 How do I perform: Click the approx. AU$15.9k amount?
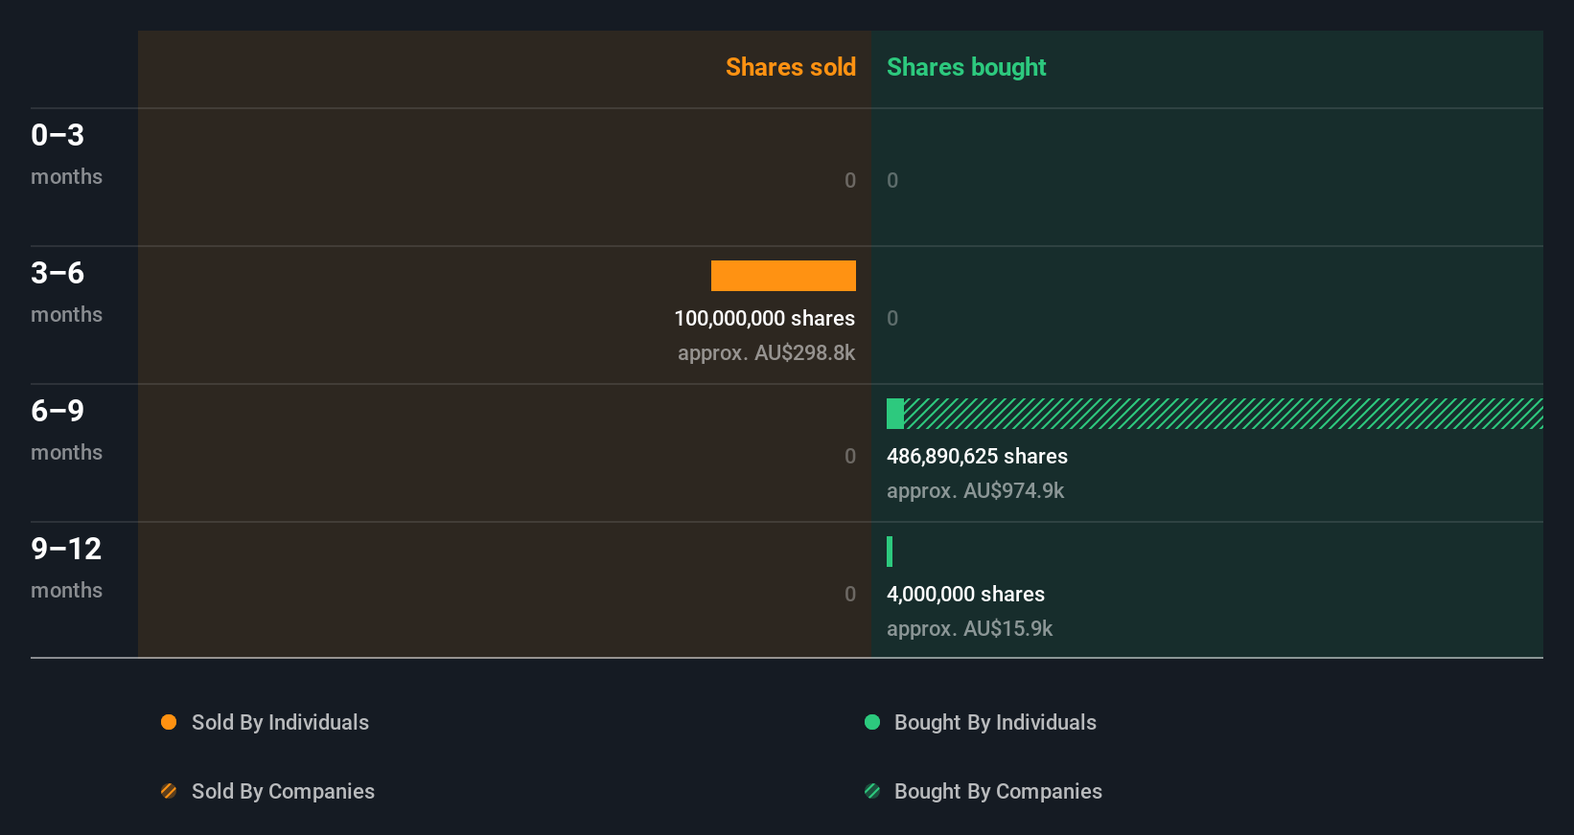(x=969, y=628)
